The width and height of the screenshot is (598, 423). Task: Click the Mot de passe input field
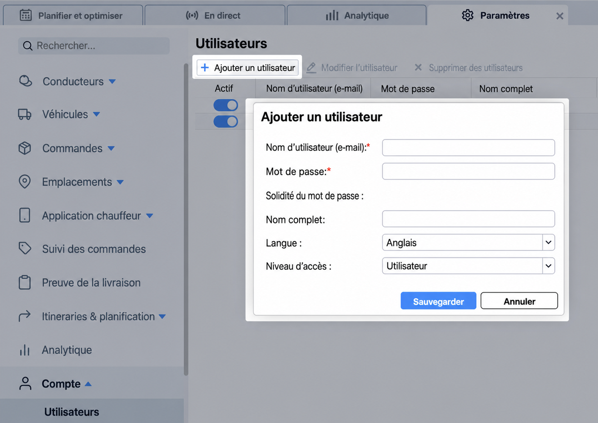tap(468, 171)
